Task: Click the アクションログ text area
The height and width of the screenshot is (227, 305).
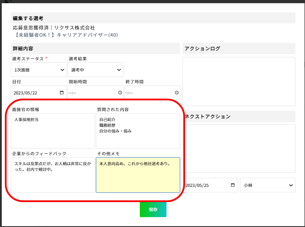Action: pos(239,81)
